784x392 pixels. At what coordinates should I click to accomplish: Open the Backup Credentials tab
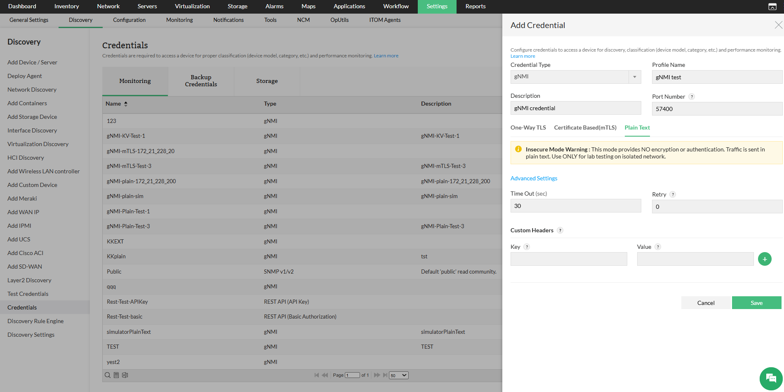pyautogui.click(x=201, y=81)
